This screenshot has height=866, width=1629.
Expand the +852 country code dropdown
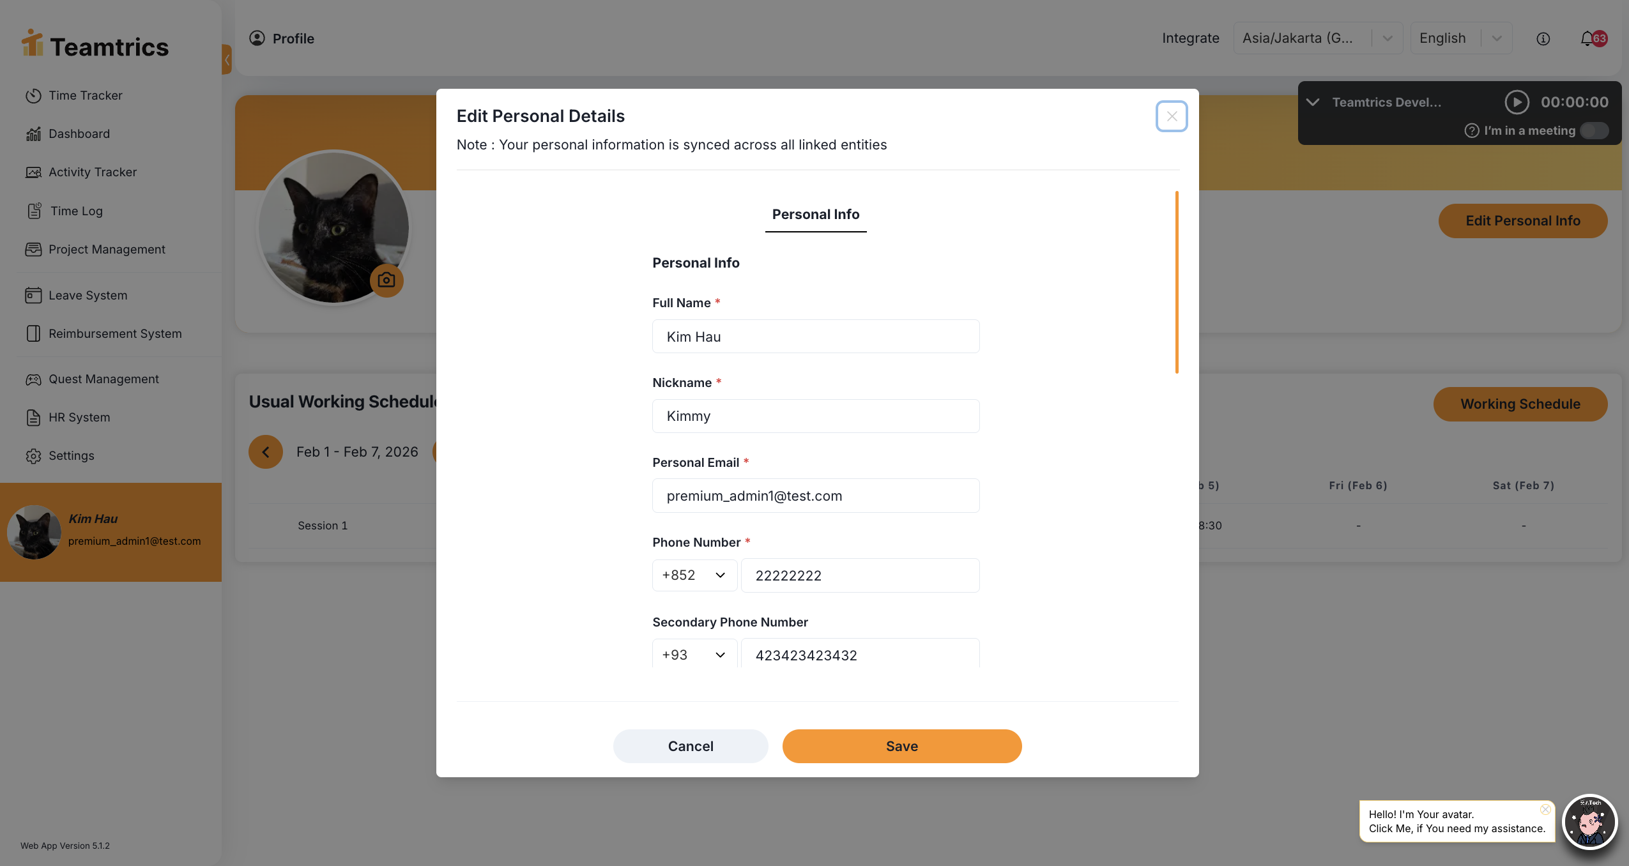[694, 575]
